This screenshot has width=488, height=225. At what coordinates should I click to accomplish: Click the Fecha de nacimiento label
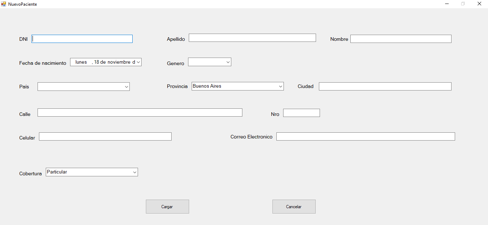point(43,63)
